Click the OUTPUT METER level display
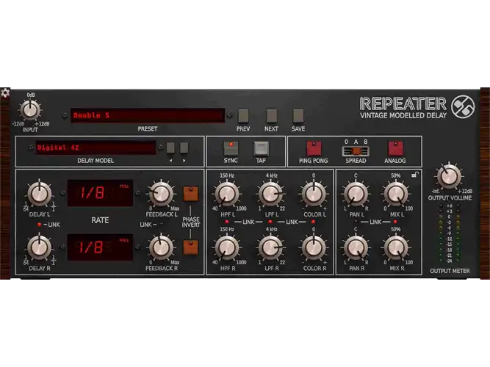This screenshot has height=367, width=490. (450, 233)
